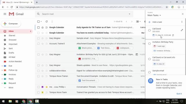Go to the older messages page arrow

(132, 22)
